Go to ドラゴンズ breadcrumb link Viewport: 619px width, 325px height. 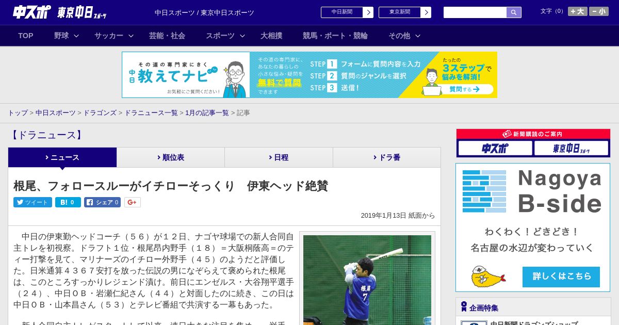tap(100, 112)
